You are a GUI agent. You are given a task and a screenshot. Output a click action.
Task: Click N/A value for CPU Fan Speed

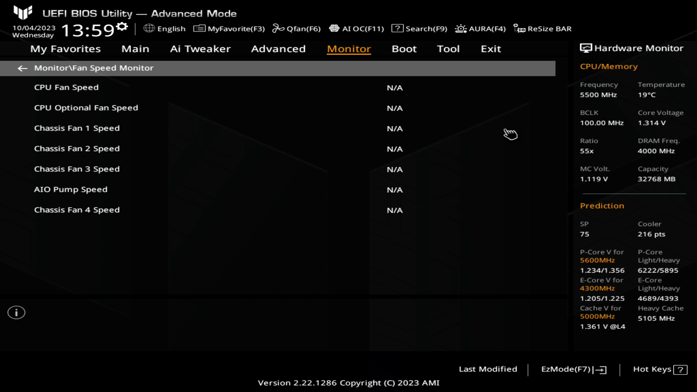coord(395,88)
